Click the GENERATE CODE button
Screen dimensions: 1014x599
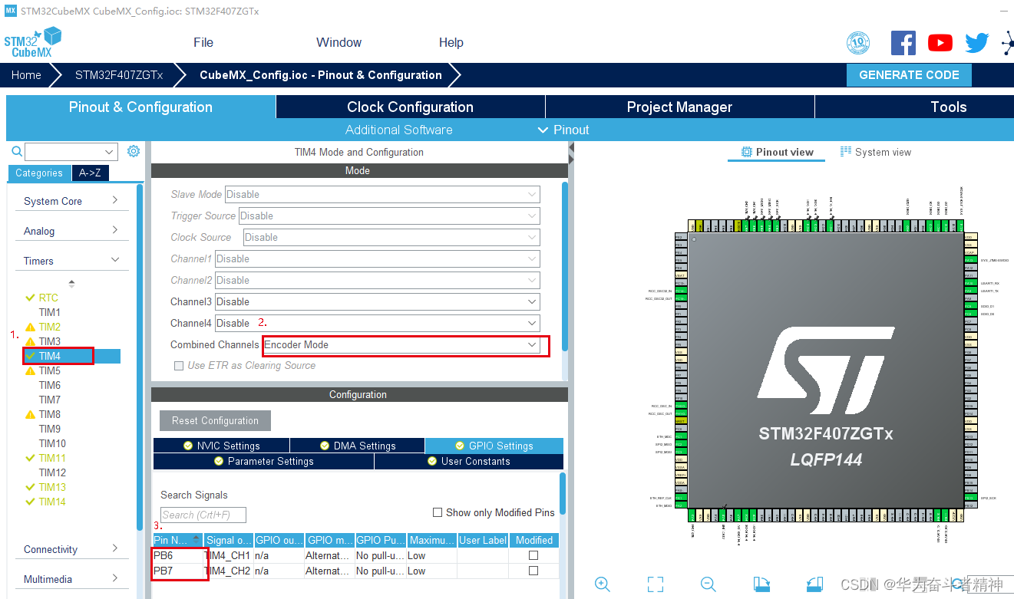(x=909, y=74)
